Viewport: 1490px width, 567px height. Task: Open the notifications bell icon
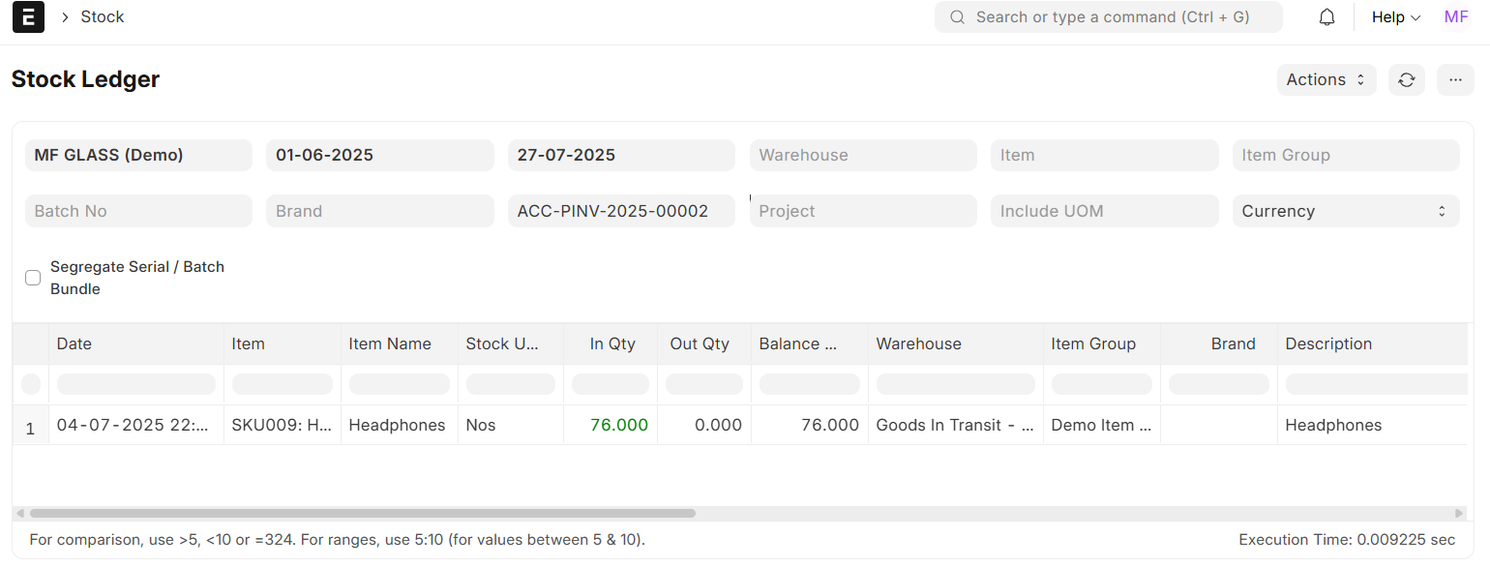tap(1327, 17)
